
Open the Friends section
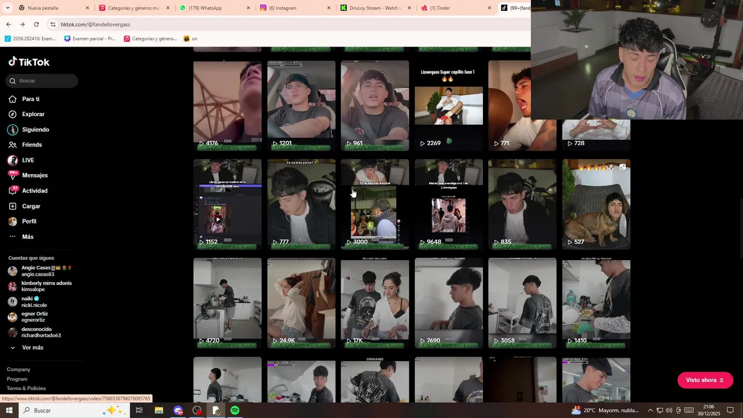pos(25,145)
